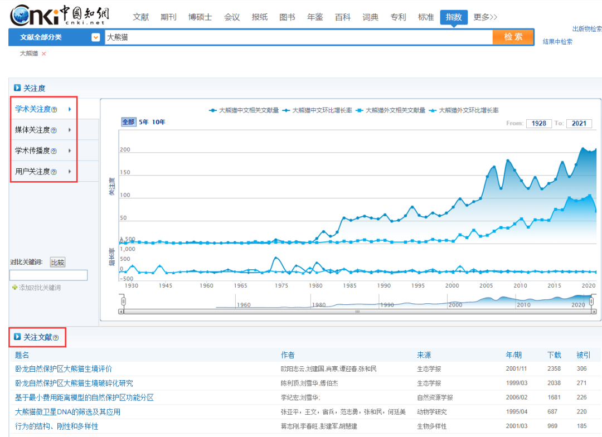The height and width of the screenshot is (437, 602).
Task: Open help icon next to 学术关注度
Action: (54, 110)
